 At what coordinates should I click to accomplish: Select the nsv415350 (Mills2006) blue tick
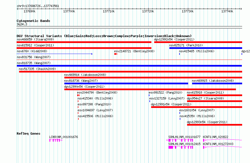[x=180, y=119]
